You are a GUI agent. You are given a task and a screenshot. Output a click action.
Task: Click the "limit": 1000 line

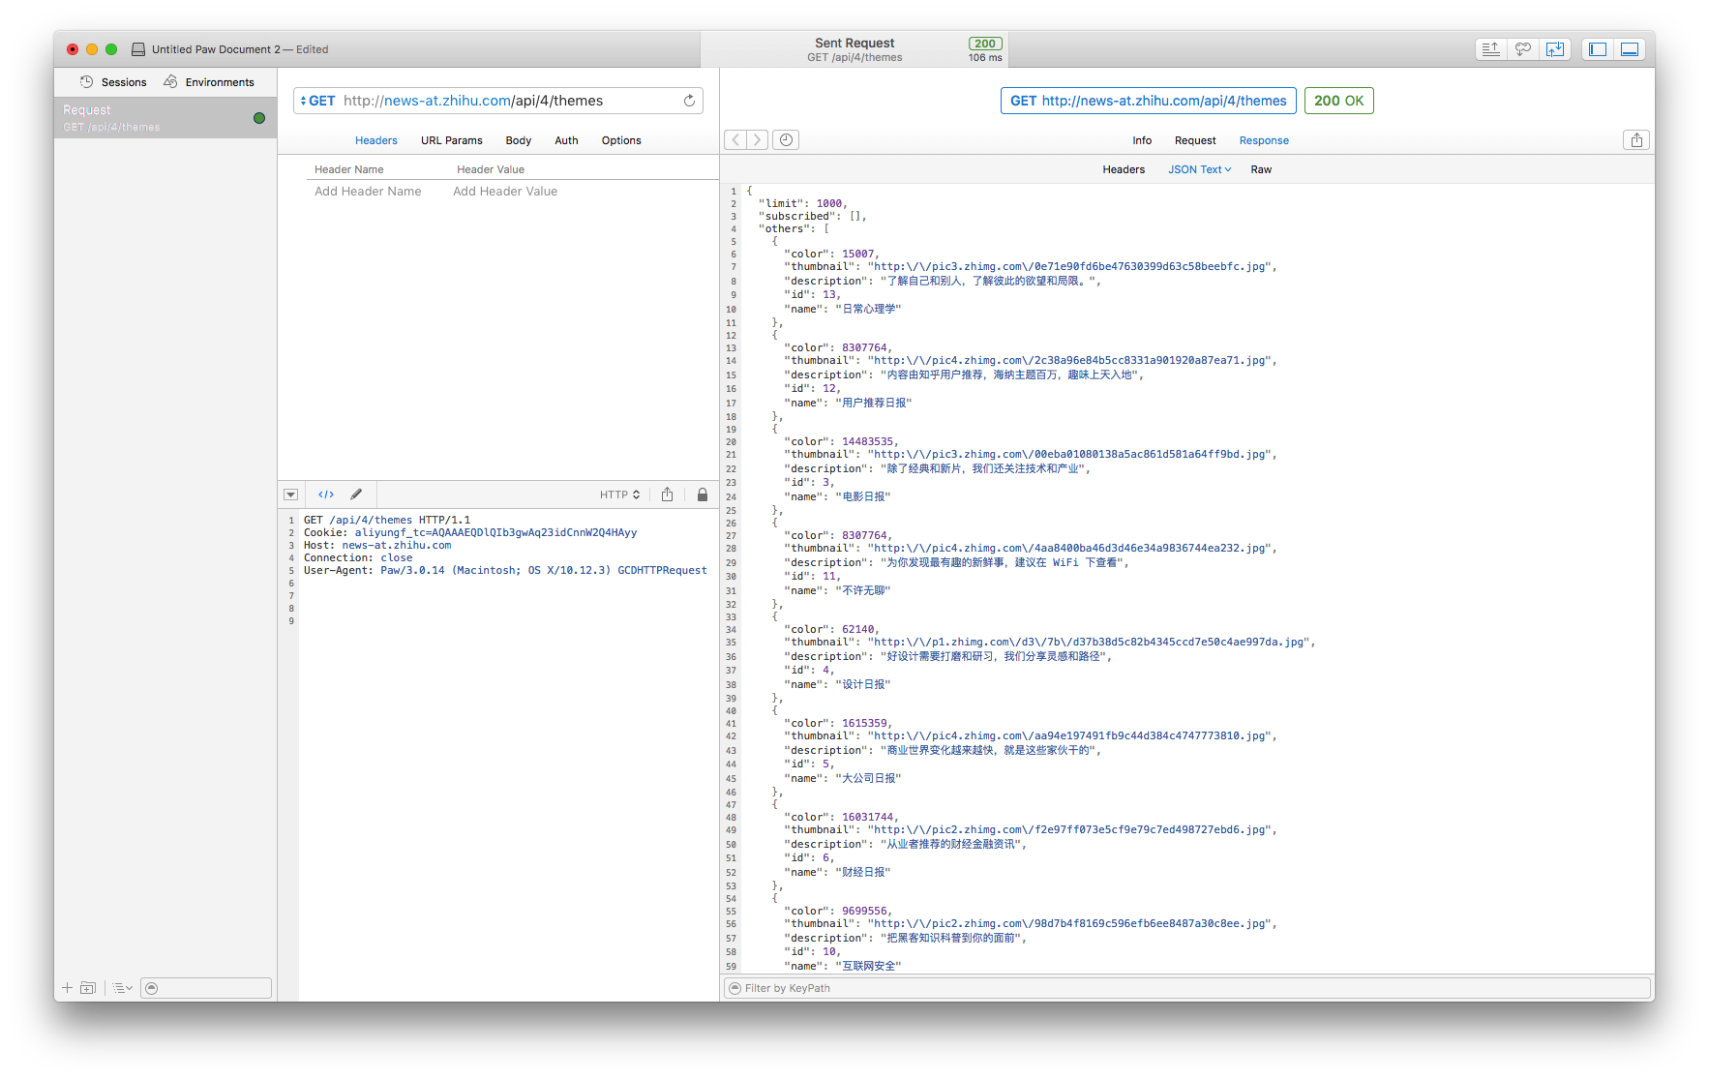(x=802, y=203)
